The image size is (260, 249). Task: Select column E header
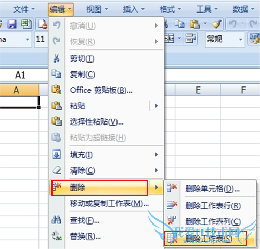coord(198,90)
